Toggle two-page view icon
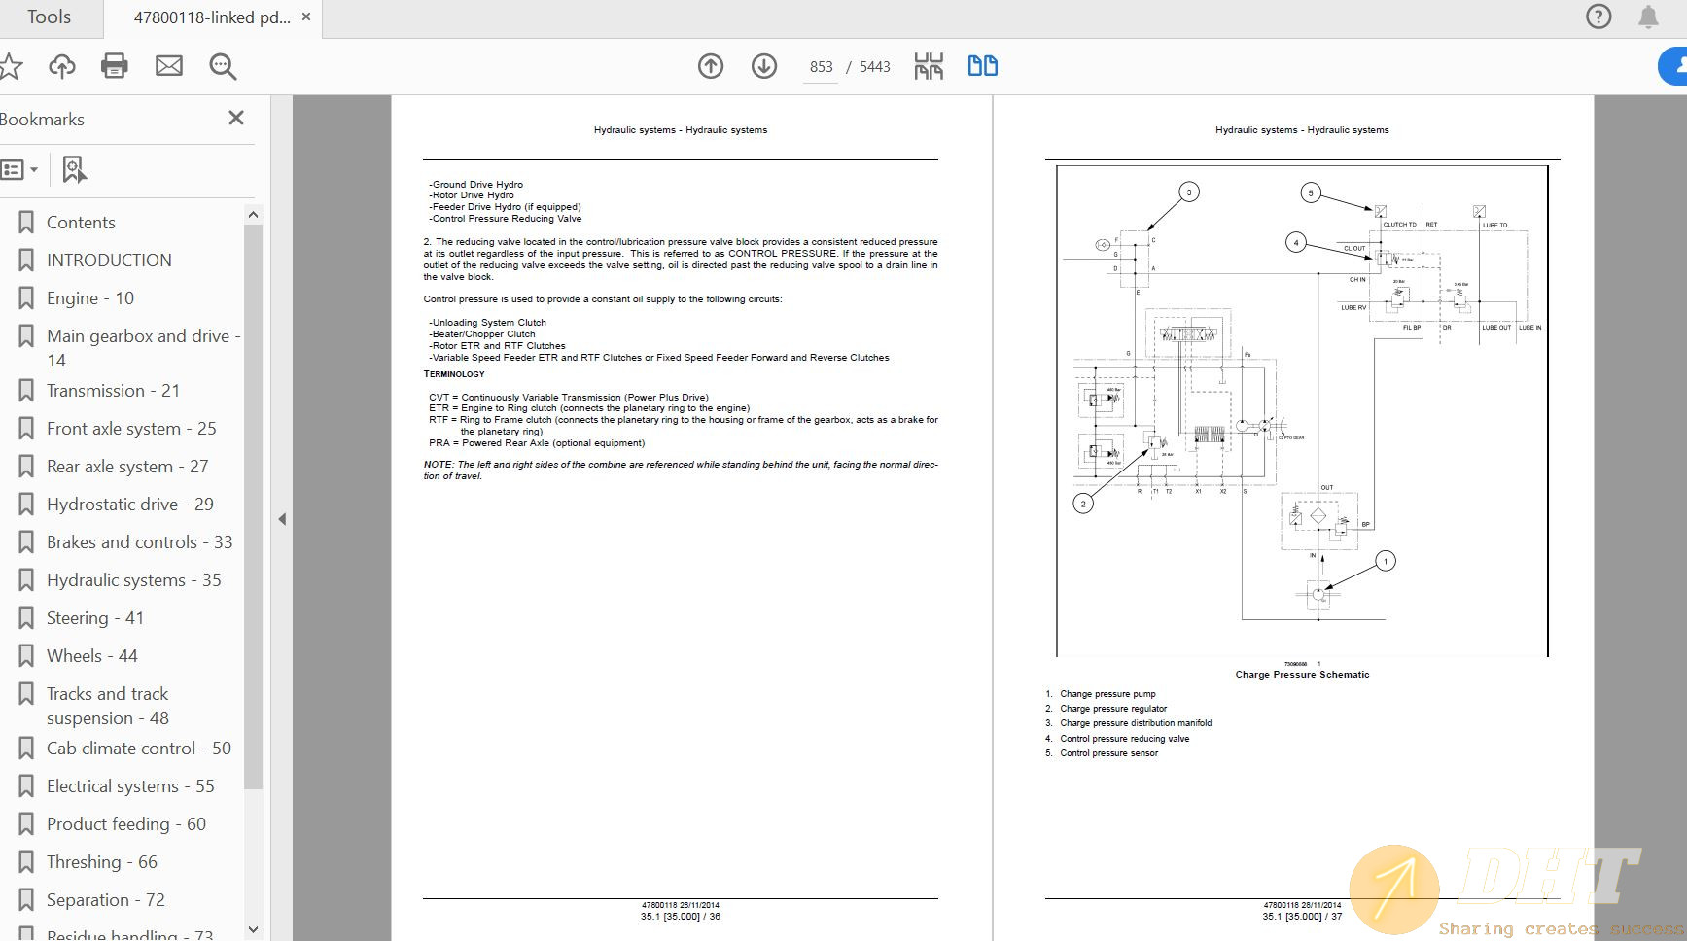Image resolution: width=1687 pixels, height=941 pixels. click(983, 66)
